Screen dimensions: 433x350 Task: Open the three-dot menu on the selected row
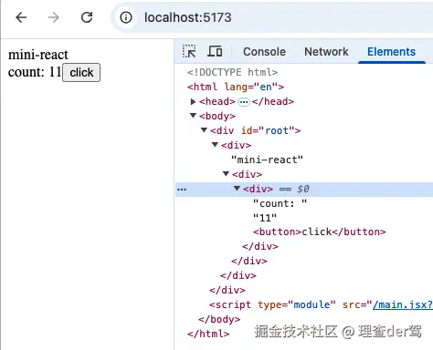pyautogui.click(x=182, y=190)
